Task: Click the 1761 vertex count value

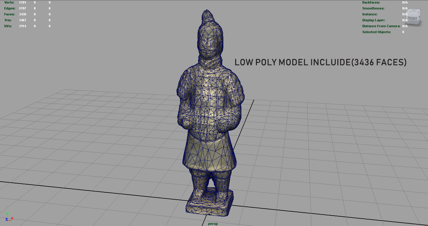Action: pos(23,2)
